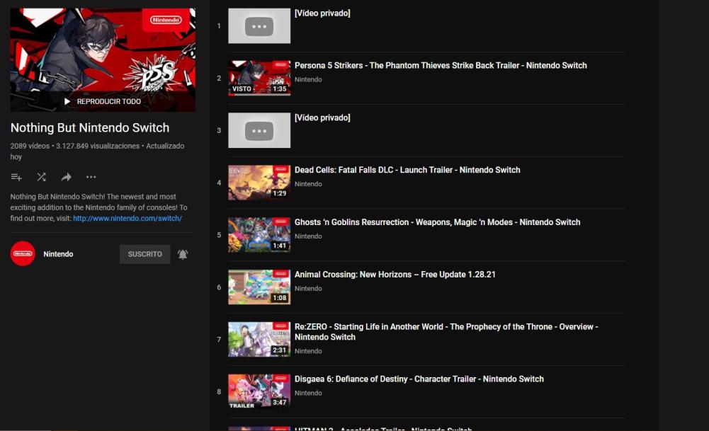This screenshot has height=431, width=709.
Task: Click the Nothing But Nintendo Switch playlist title
Action: 90,128
